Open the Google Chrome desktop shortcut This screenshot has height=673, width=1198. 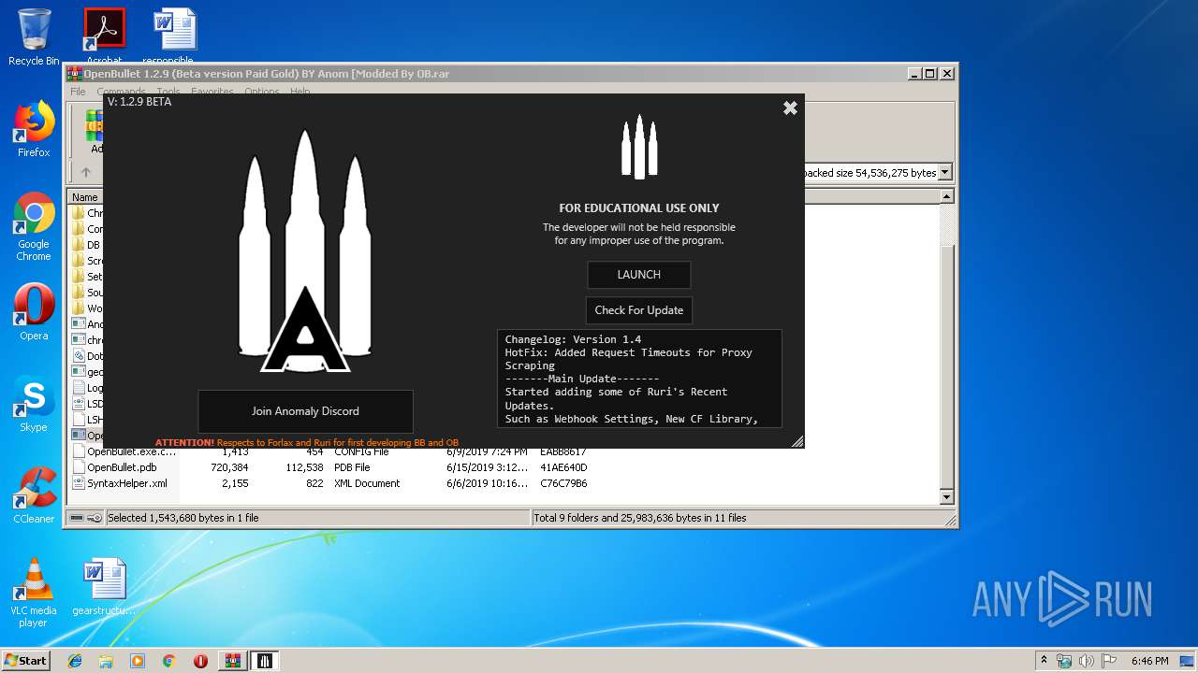click(x=34, y=227)
